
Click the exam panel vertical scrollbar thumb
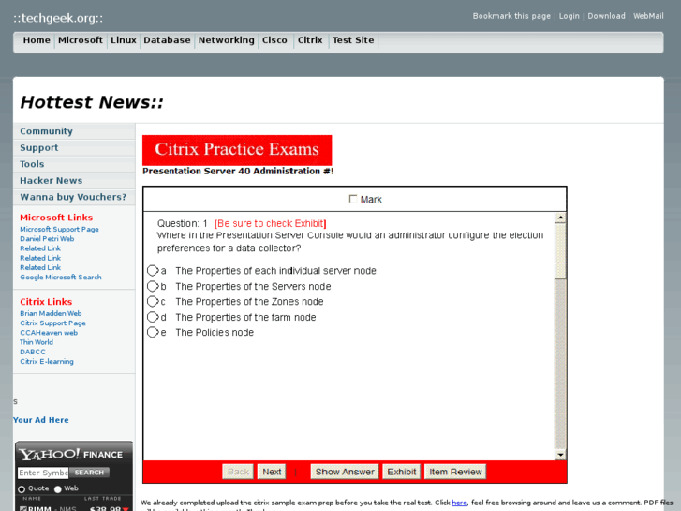point(560,251)
